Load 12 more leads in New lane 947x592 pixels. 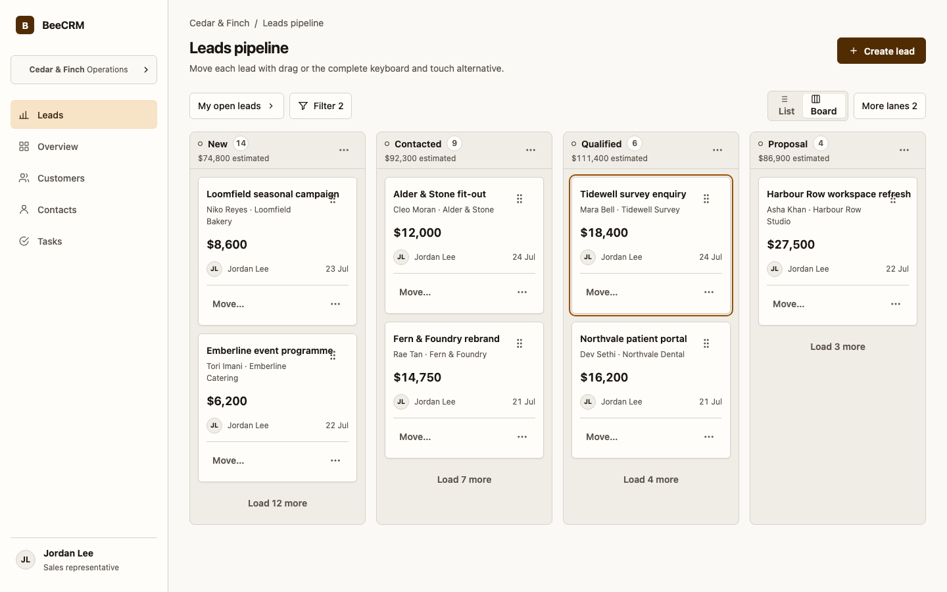[278, 503]
